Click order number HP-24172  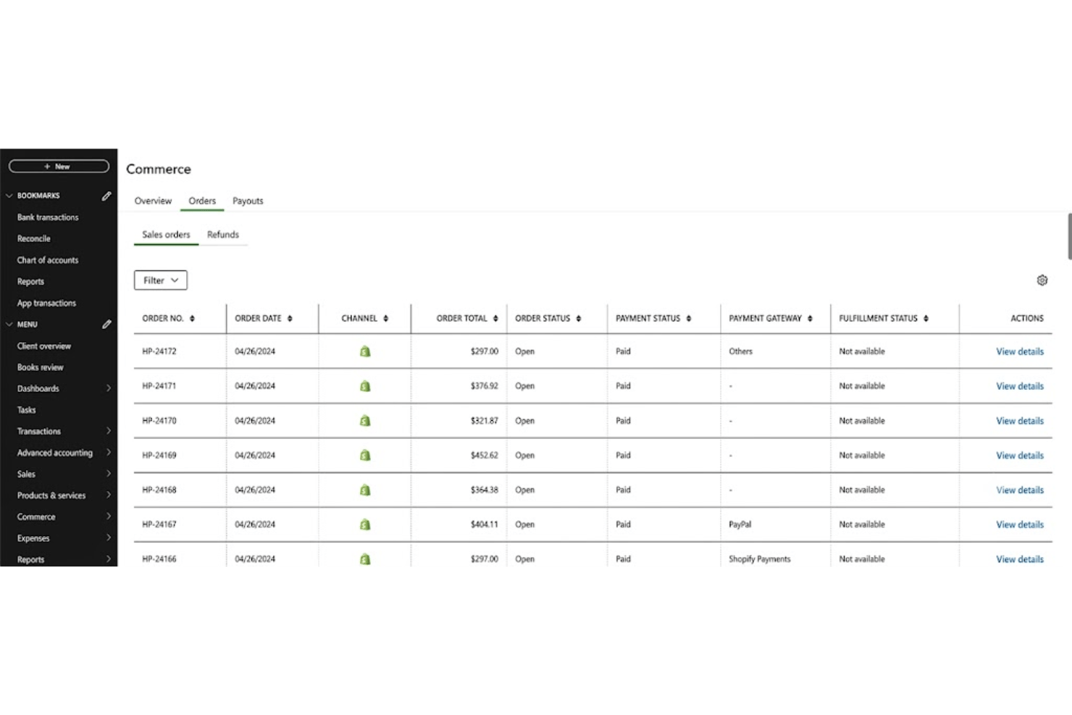159,351
